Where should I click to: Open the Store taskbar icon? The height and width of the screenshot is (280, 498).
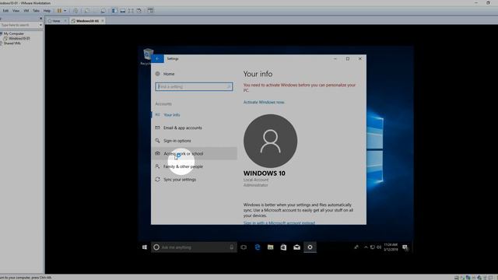click(283, 247)
